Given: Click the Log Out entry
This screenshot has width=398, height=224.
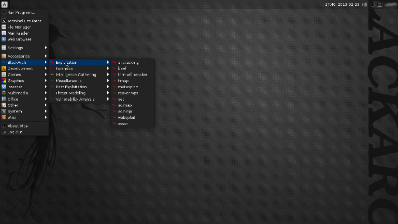Looking at the screenshot, I should 24,132.
